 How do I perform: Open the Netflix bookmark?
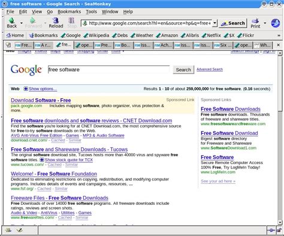coord(212,35)
